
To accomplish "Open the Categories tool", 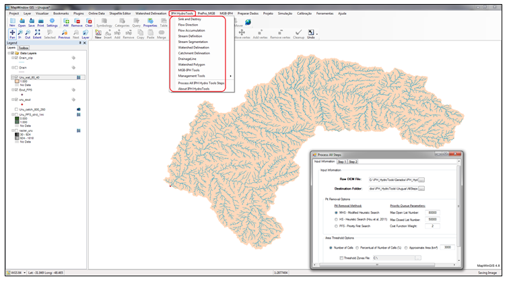I will [122, 22].
